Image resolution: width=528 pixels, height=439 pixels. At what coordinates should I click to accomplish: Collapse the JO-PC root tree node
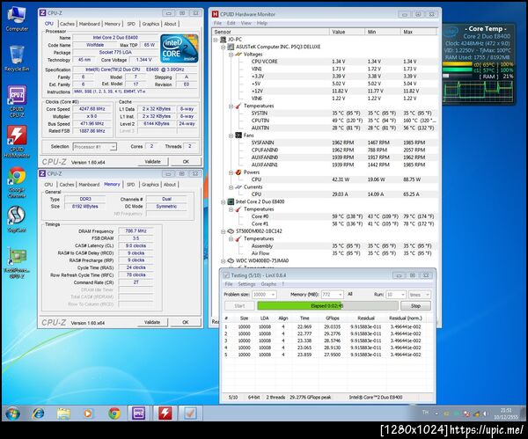[216, 40]
